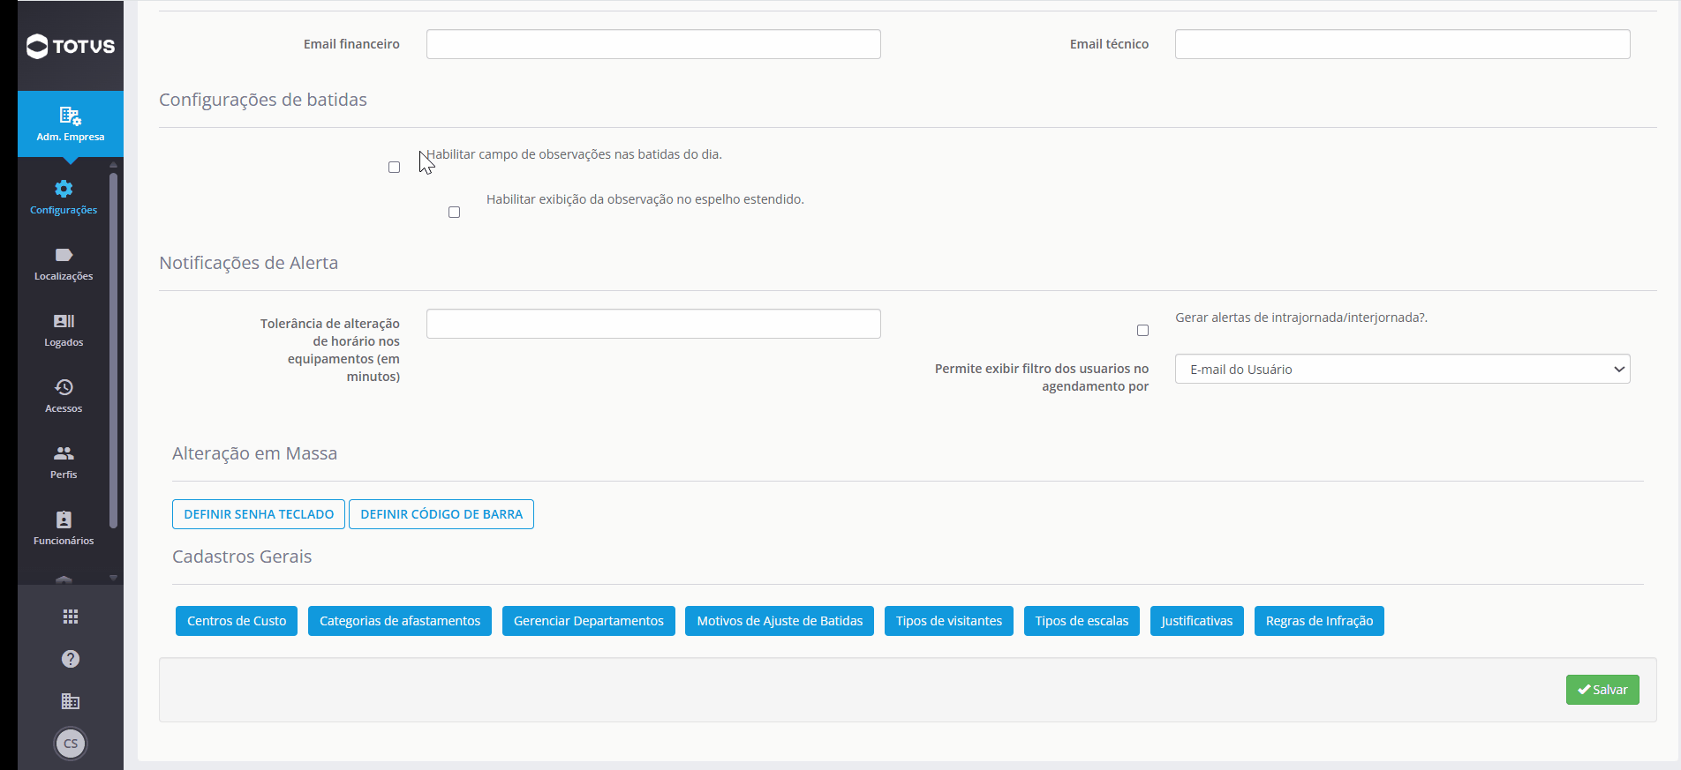
Task: Click the company building icon
Action: [71, 701]
